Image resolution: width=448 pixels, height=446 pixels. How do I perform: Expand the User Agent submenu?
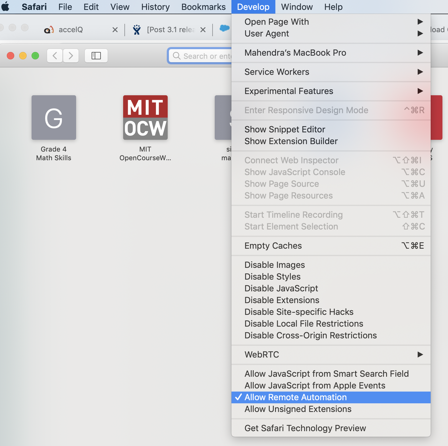point(331,33)
